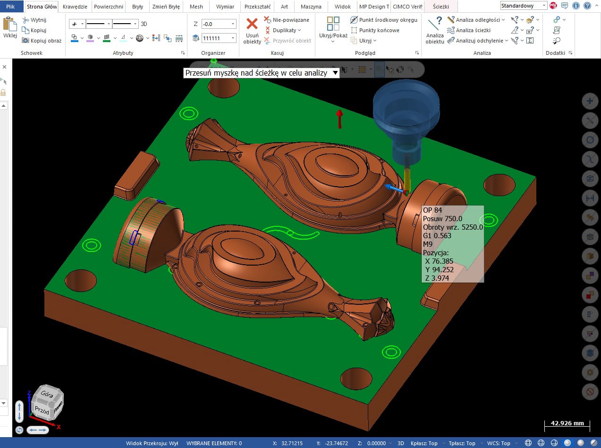Image resolution: width=601 pixels, height=448 pixels.
Task: Toggle the 3D construction mode in Atrybuty
Action: pyautogui.click(x=144, y=24)
